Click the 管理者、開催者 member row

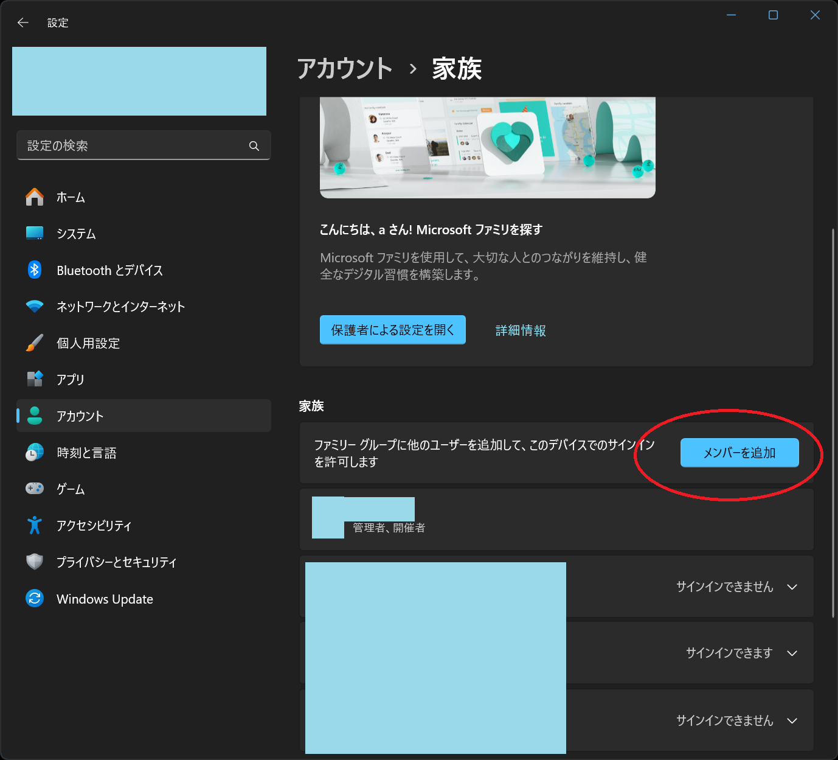(556, 519)
